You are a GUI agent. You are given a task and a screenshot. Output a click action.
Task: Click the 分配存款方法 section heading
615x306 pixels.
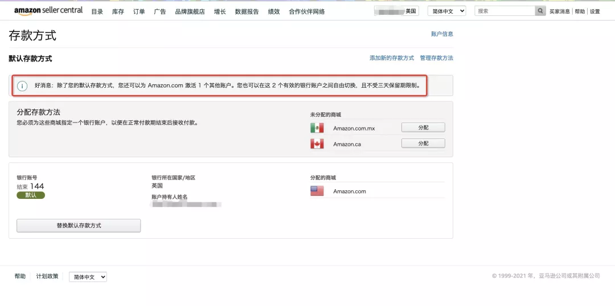pos(39,112)
